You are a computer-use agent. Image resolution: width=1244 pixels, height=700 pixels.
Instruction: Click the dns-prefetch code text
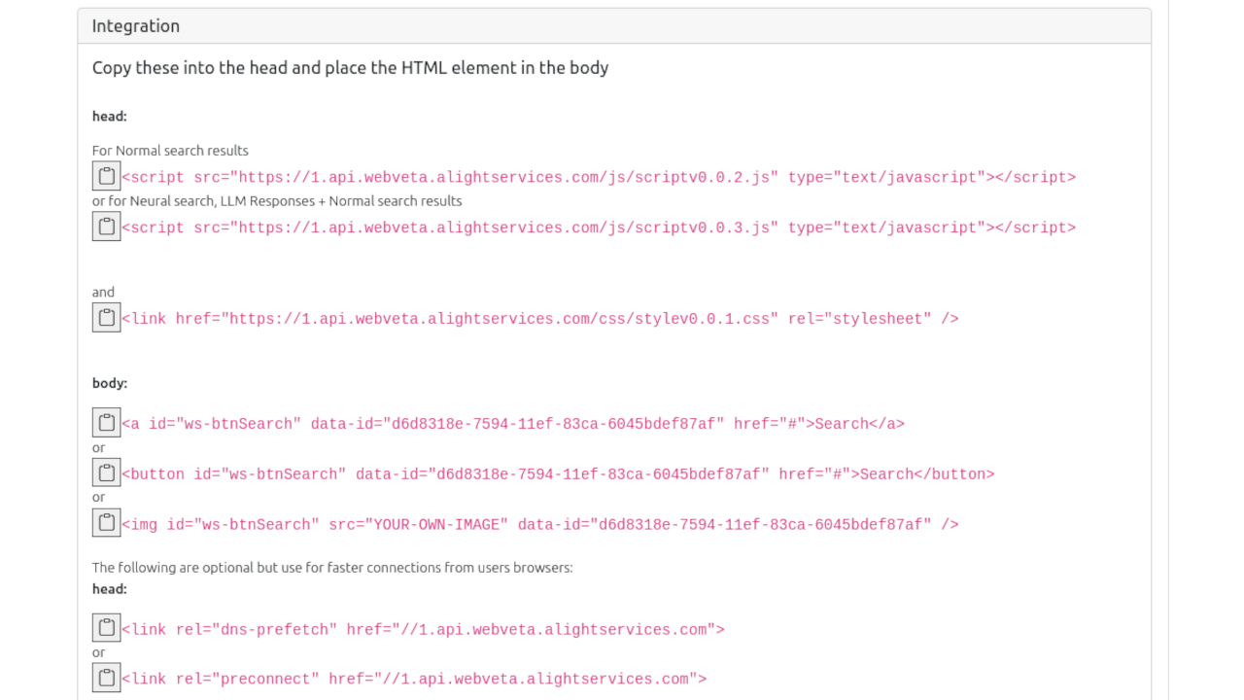pyautogui.click(x=423, y=630)
